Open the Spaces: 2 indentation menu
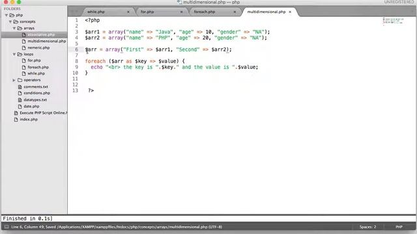417x234 pixels. (367, 227)
